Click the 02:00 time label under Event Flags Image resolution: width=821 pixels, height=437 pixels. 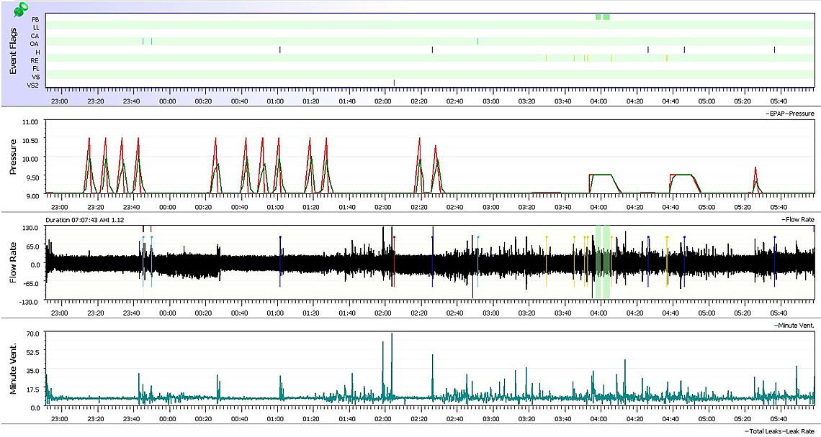tap(383, 101)
